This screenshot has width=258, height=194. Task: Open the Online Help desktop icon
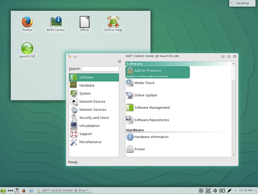113,24
